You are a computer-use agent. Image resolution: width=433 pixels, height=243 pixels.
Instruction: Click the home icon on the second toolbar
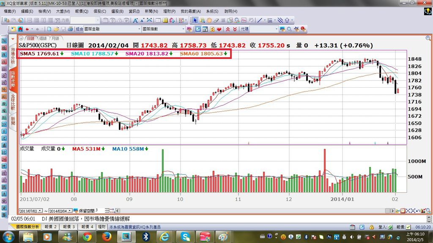[x=20, y=30]
